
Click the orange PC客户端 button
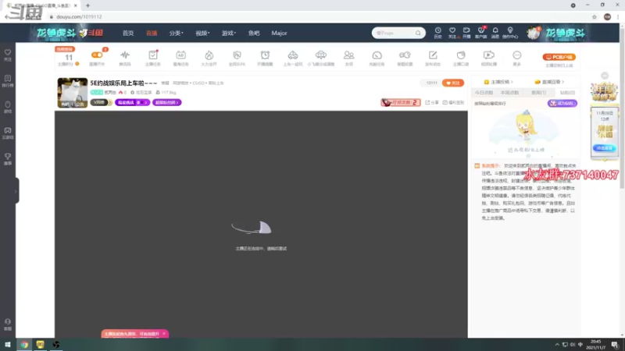pos(559,57)
